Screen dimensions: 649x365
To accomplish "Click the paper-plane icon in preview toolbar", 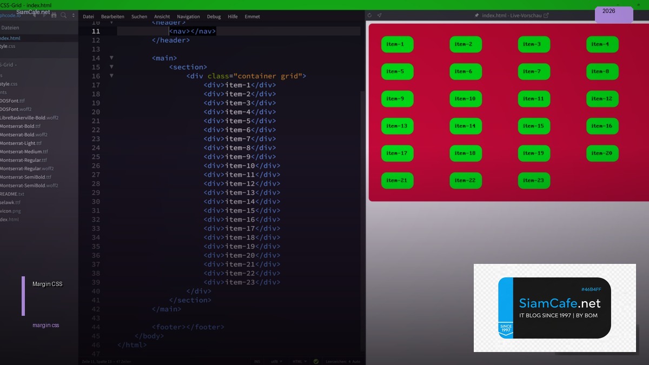I will 380,16.
